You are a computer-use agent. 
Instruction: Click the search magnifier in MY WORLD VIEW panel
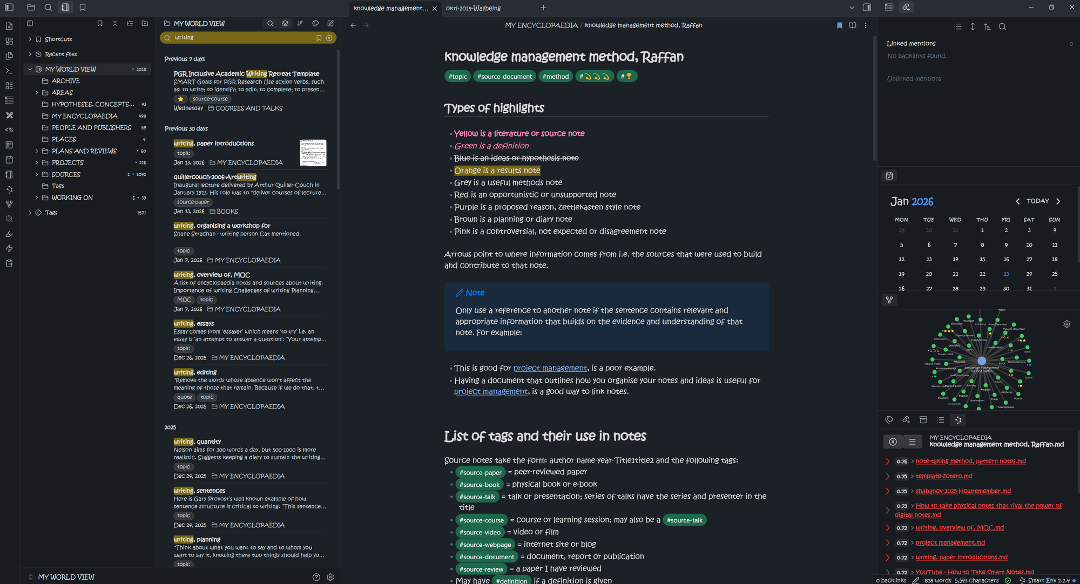tap(270, 24)
